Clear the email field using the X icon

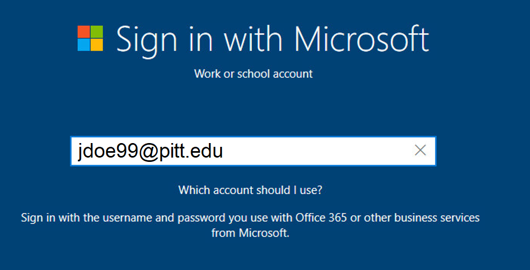420,150
